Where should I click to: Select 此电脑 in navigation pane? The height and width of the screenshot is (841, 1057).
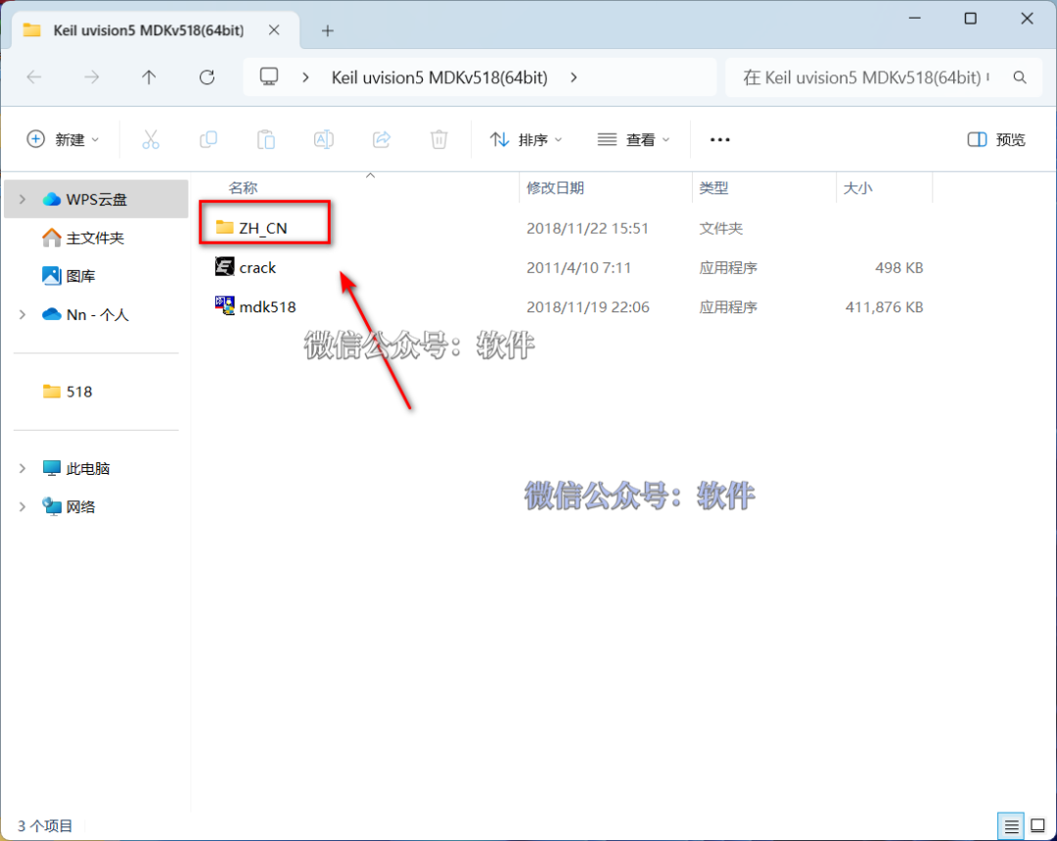tap(76, 468)
